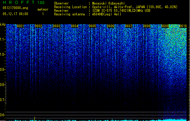Select the file name 0512170600.png

[15, 8]
